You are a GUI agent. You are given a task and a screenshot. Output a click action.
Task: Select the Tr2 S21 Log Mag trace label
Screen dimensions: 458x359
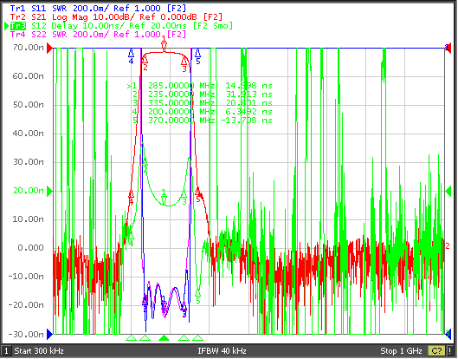click(116, 17)
